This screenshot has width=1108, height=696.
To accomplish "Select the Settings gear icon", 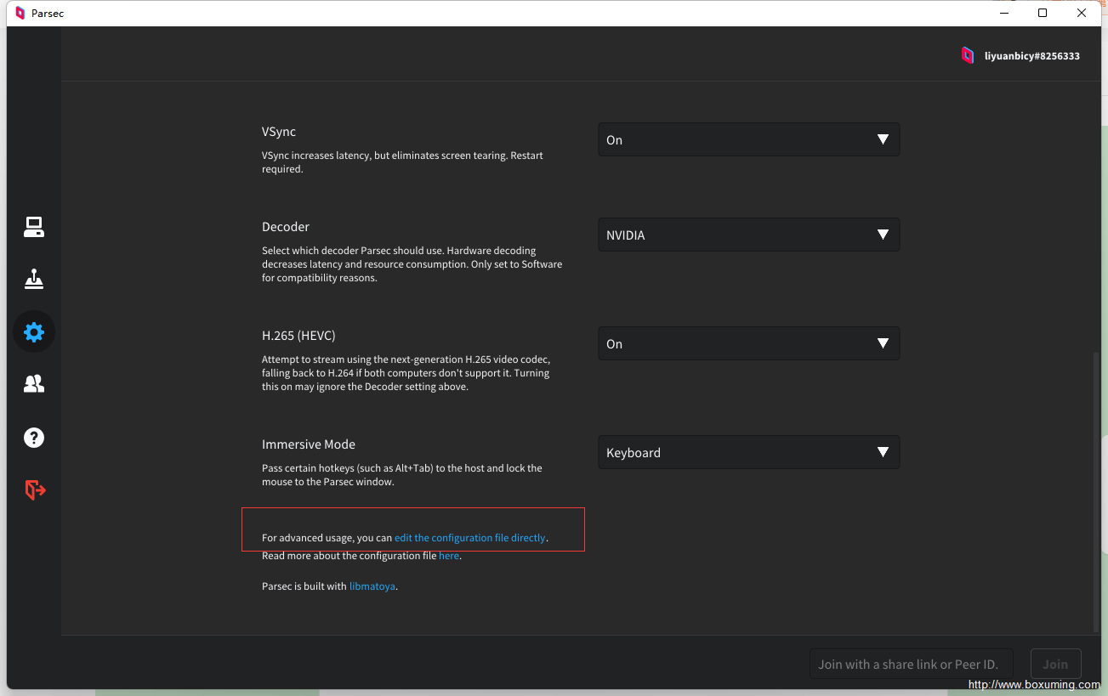I will (x=34, y=331).
